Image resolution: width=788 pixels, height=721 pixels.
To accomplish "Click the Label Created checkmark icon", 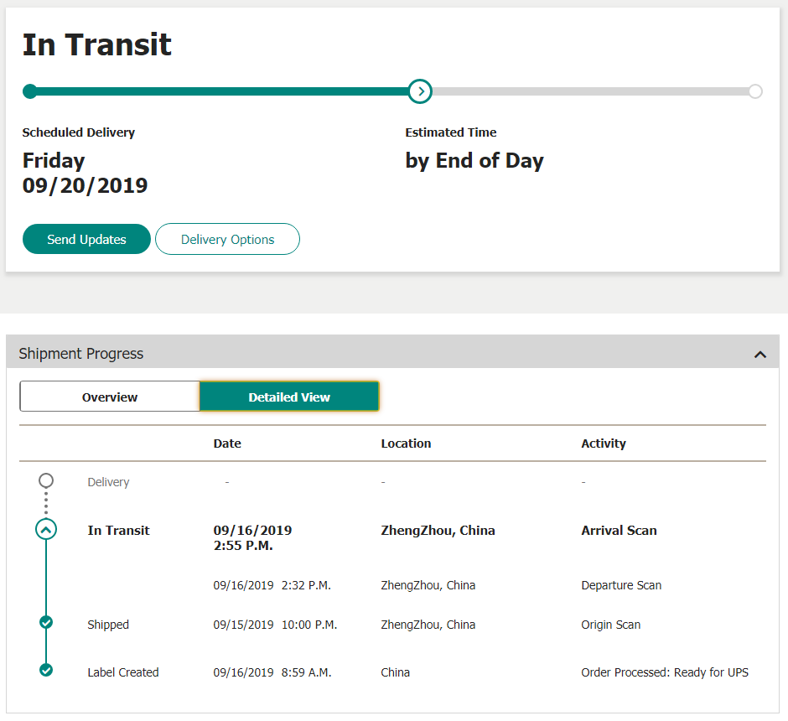I will coord(46,670).
